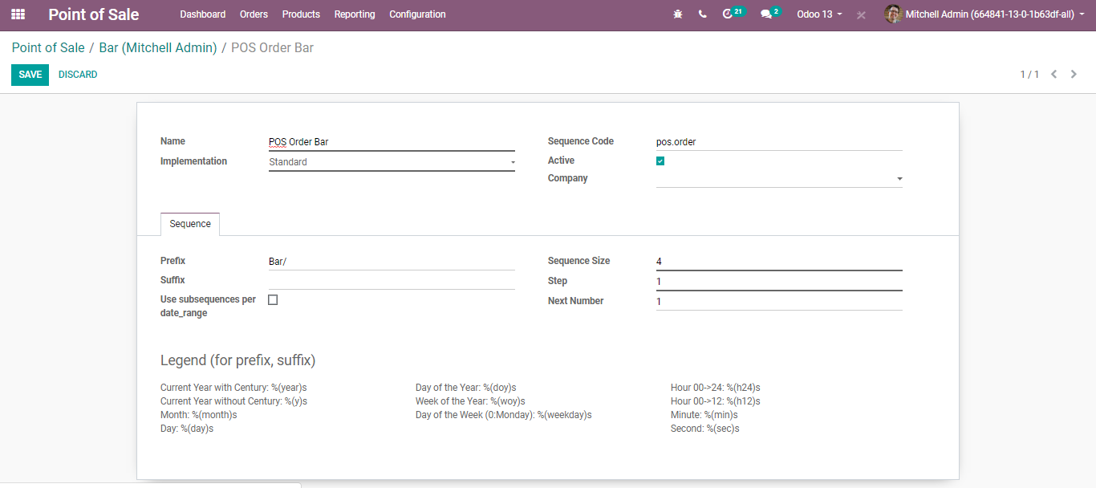Image resolution: width=1096 pixels, height=488 pixels.
Task: Open the Products menu
Action: pos(301,14)
